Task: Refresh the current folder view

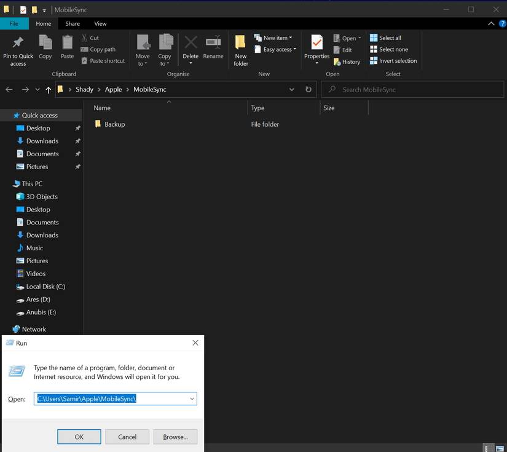Action: pos(309,89)
